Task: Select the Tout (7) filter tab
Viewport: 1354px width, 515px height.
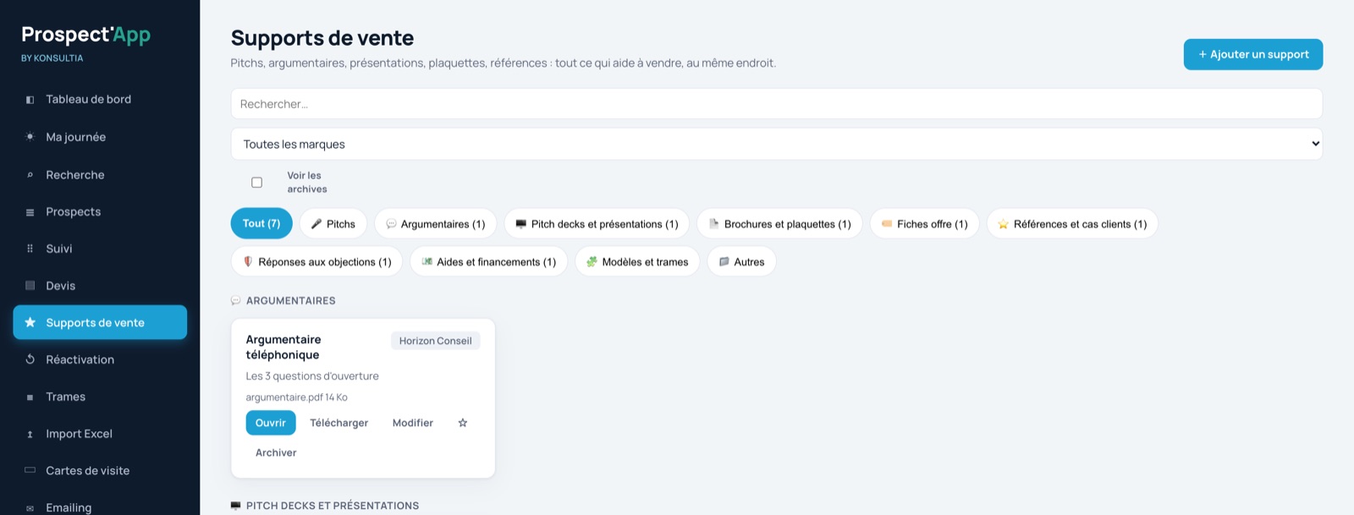Action: [261, 224]
